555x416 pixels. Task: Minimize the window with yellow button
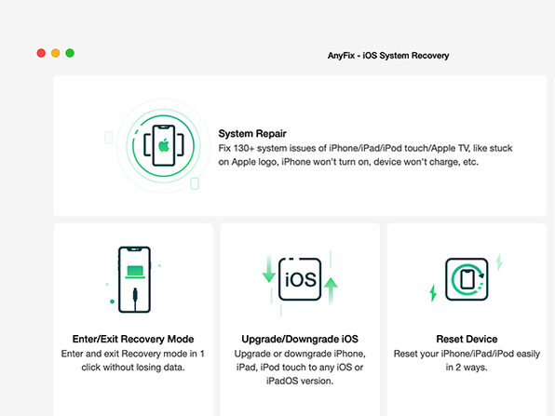pyautogui.click(x=56, y=53)
